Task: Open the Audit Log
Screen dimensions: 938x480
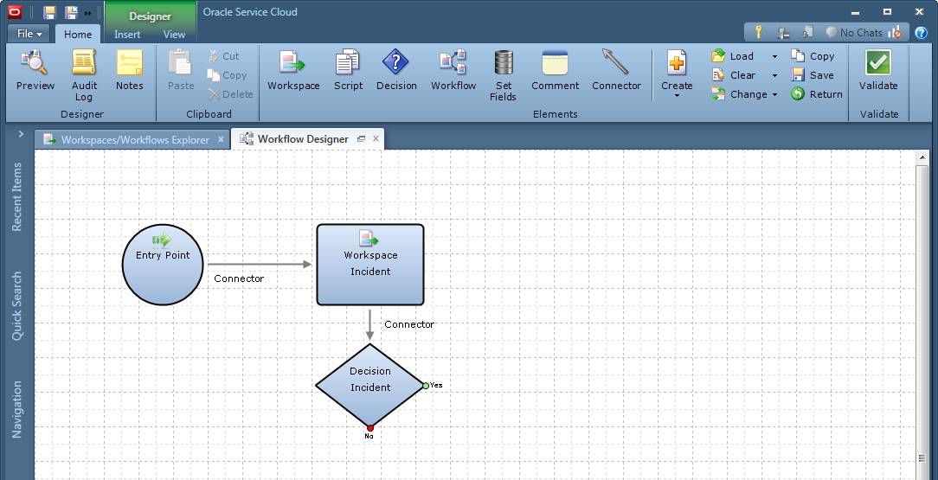Action: click(84, 74)
